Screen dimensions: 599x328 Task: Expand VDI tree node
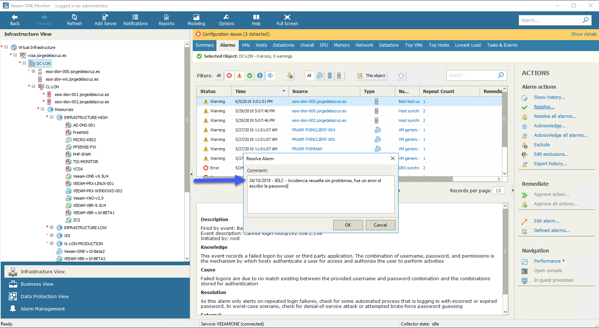point(52,235)
